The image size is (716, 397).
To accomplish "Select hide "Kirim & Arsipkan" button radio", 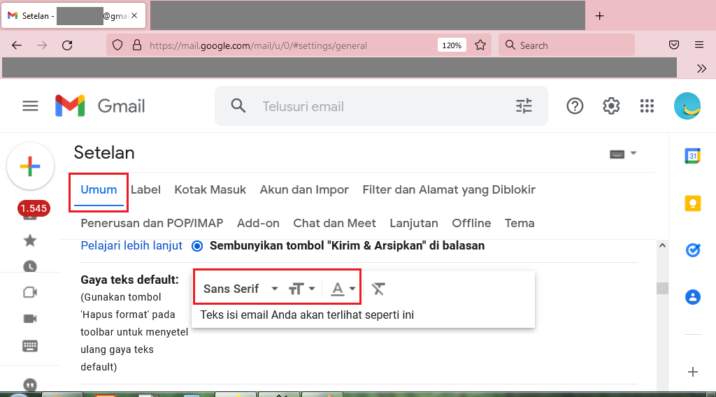I will 197,246.
